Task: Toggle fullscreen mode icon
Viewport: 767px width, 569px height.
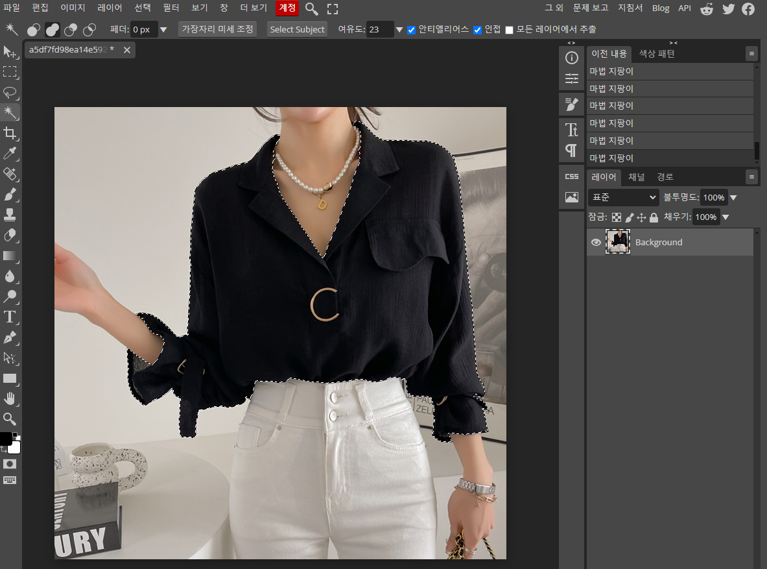Action: click(x=333, y=9)
